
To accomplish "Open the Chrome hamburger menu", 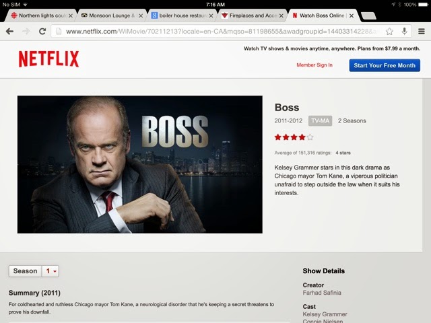I will (x=422, y=32).
